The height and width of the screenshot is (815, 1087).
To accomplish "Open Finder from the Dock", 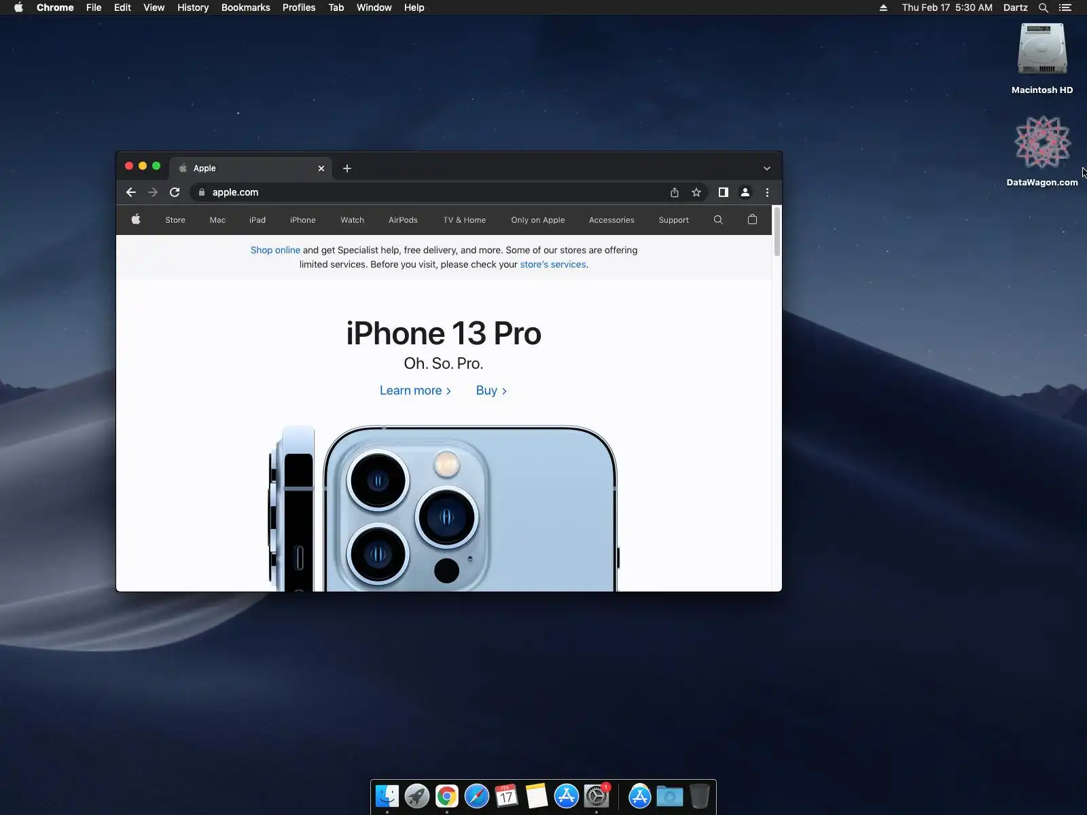I will pos(387,796).
